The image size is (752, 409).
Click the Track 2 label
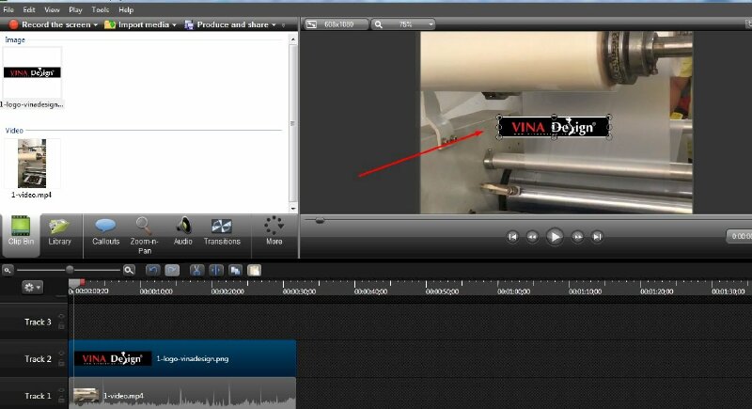pos(38,358)
